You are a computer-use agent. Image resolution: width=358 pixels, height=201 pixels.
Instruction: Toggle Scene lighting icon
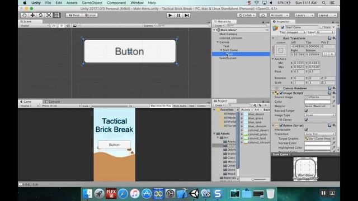(x=61, y=26)
